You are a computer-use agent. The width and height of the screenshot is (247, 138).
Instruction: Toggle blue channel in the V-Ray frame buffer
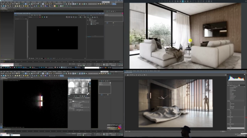pyautogui.click(x=44, y=17)
